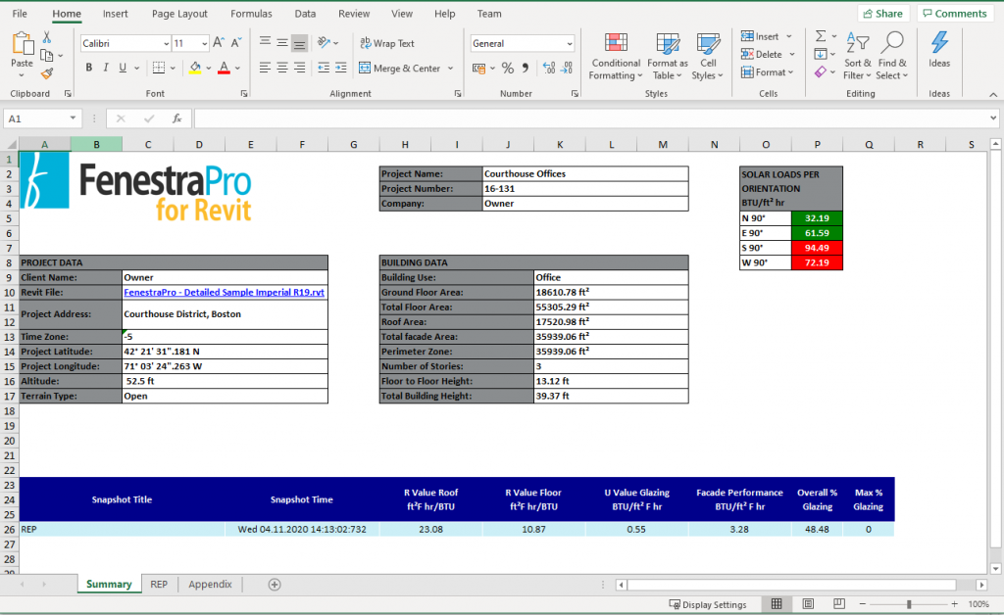Click Increase Decimal icon
The image size is (1004, 615).
549,68
